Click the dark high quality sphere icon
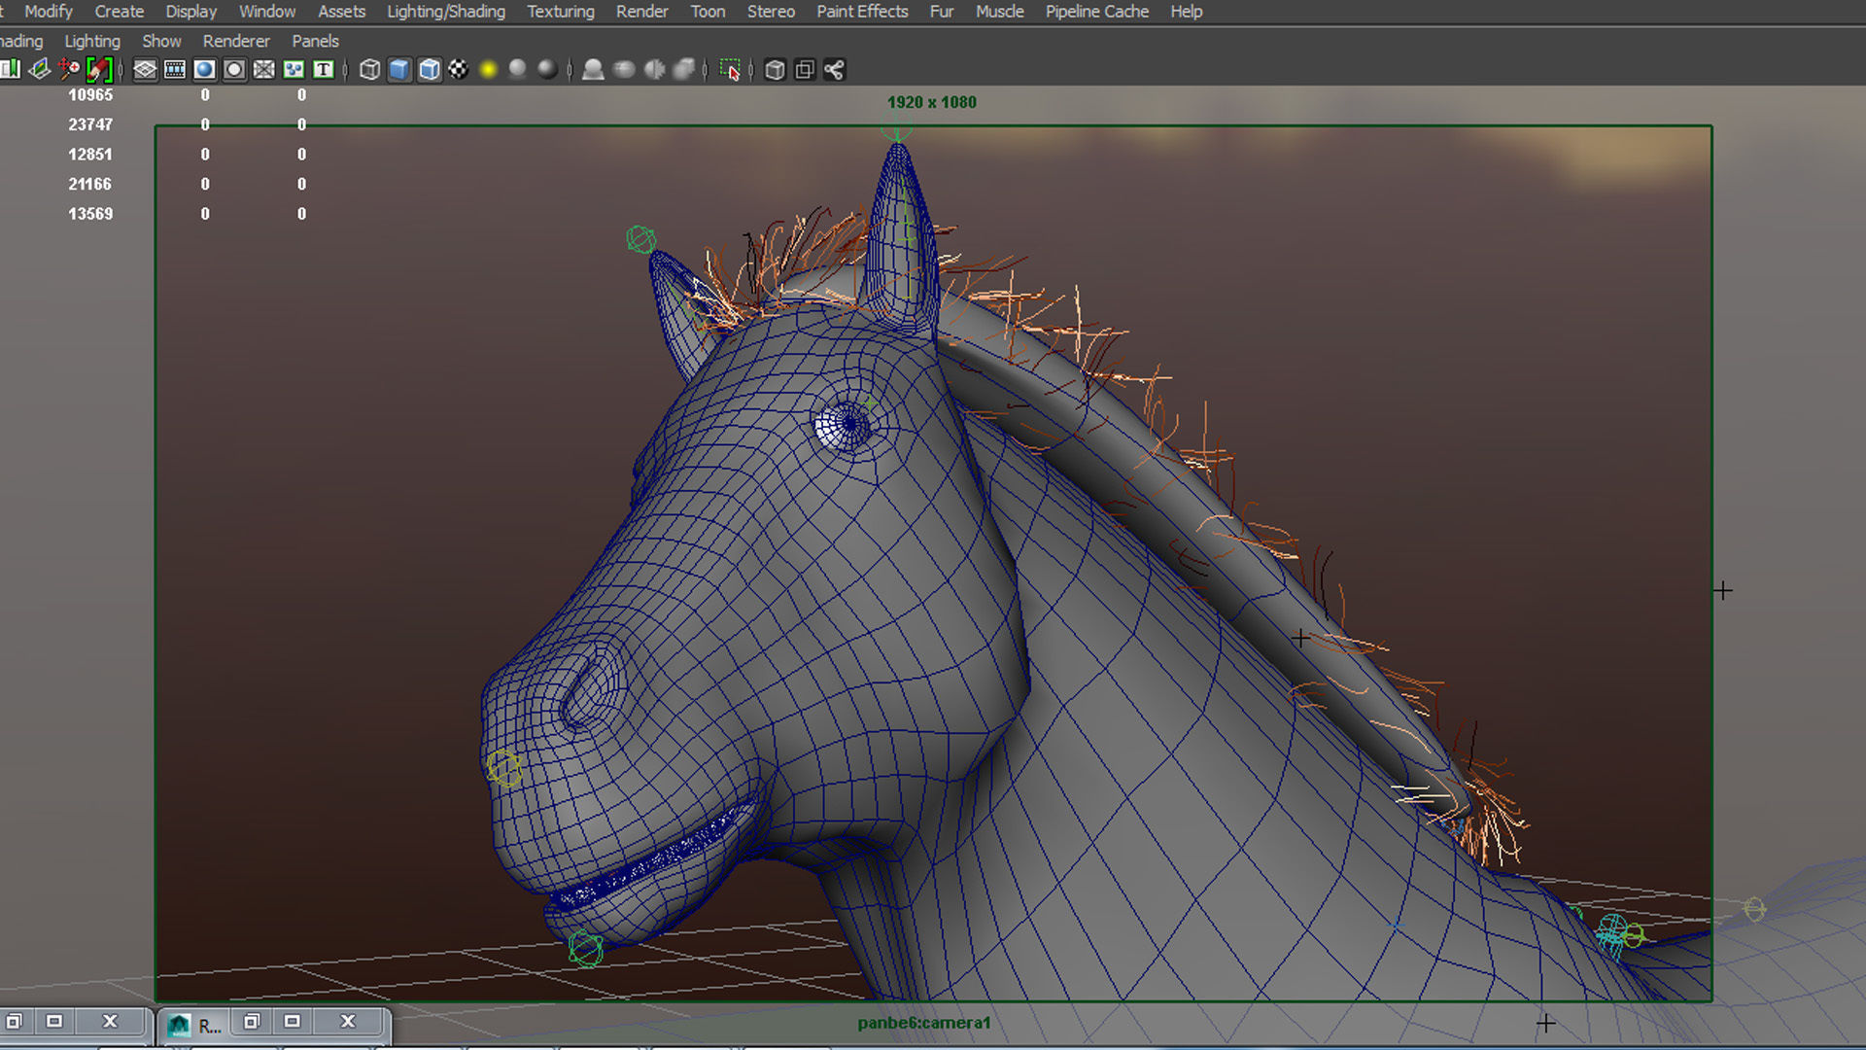The width and height of the screenshot is (1866, 1050). (x=547, y=69)
